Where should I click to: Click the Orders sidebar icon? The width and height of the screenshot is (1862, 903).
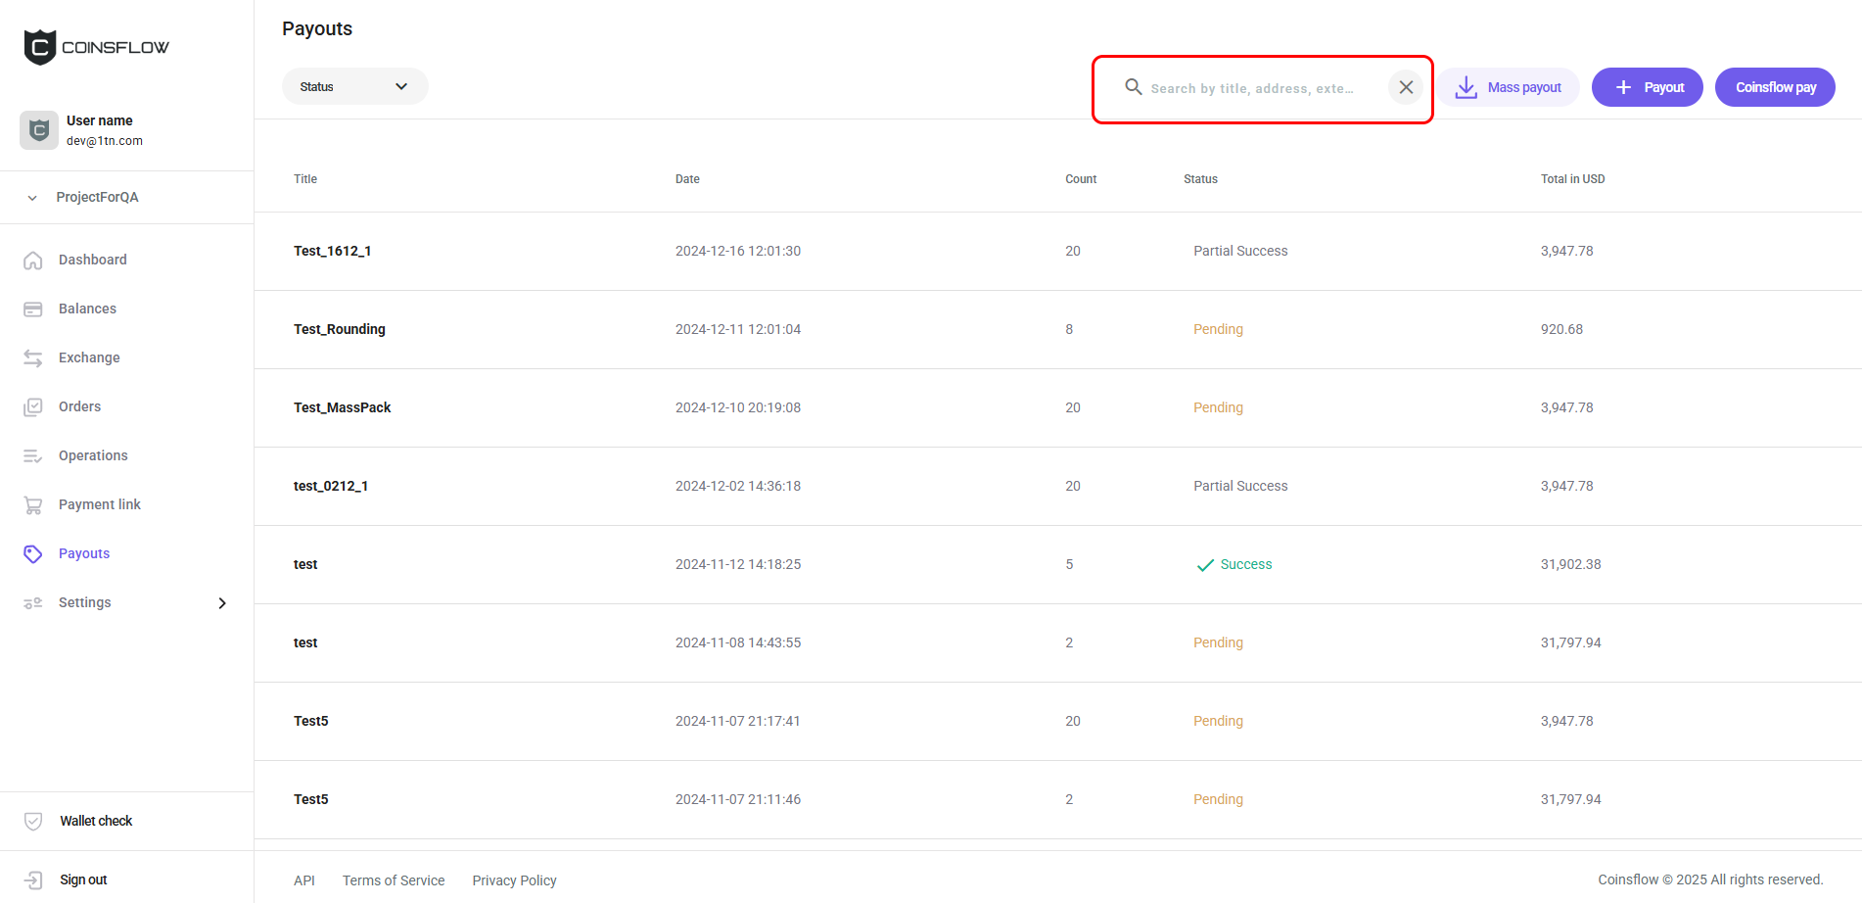coord(33,406)
